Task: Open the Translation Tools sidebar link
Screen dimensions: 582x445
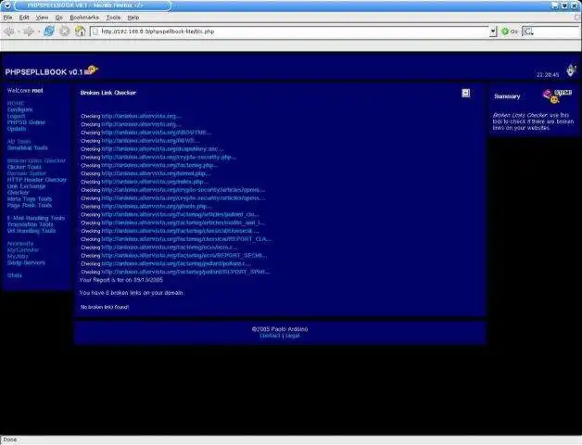Action: [x=30, y=224]
